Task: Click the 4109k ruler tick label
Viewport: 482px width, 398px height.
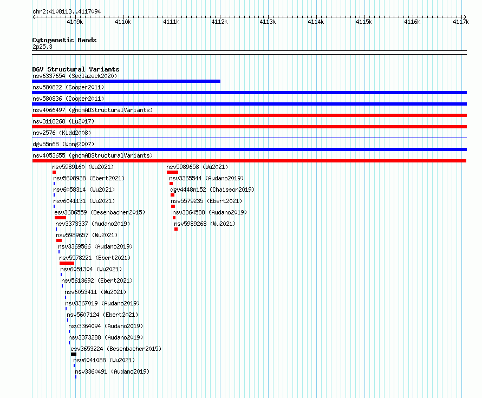Action: pos(75,22)
